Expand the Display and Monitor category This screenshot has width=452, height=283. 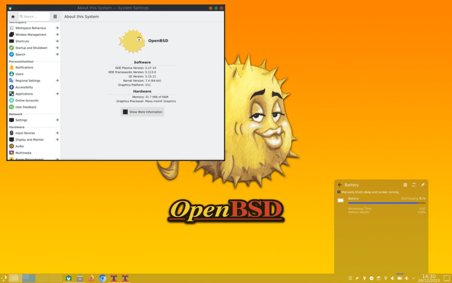[x=57, y=139]
